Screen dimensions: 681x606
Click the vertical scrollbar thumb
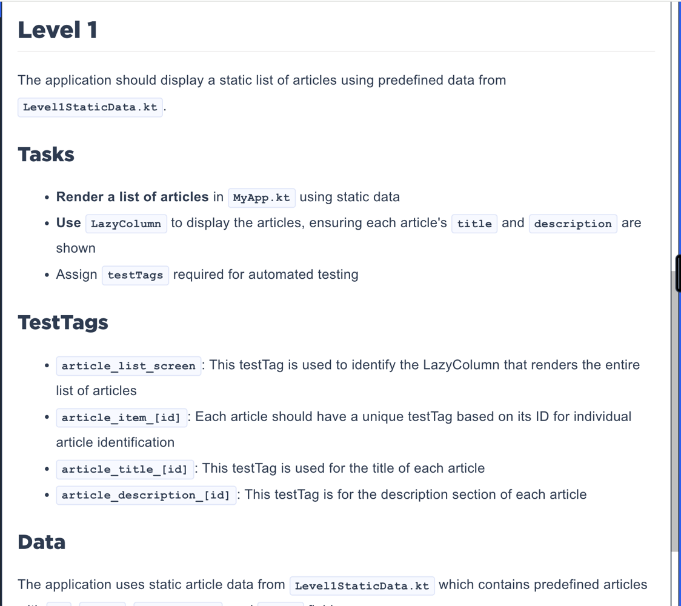675,412
